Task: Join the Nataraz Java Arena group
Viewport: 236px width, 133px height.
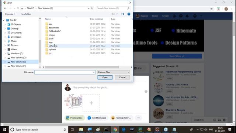Action: [169, 91]
